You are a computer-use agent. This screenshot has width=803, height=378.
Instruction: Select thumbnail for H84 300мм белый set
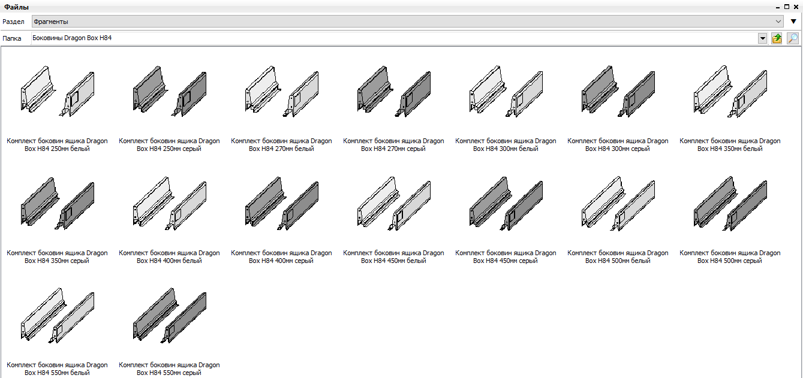[x=506, y=91]
